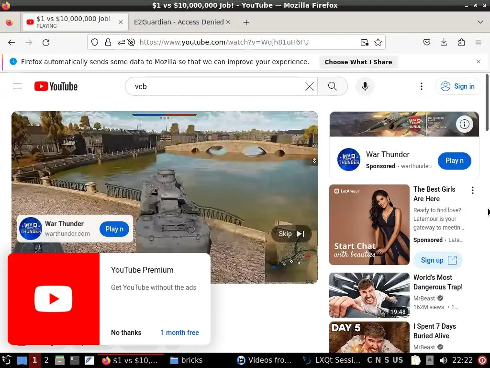Click Sign in button
This screenshot has width=490, height=368.
click(x=458, y=86)
